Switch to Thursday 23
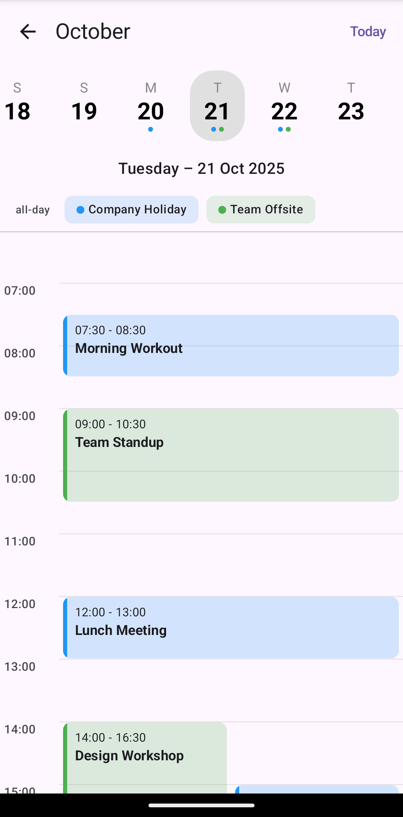 (x=351, y=105)
